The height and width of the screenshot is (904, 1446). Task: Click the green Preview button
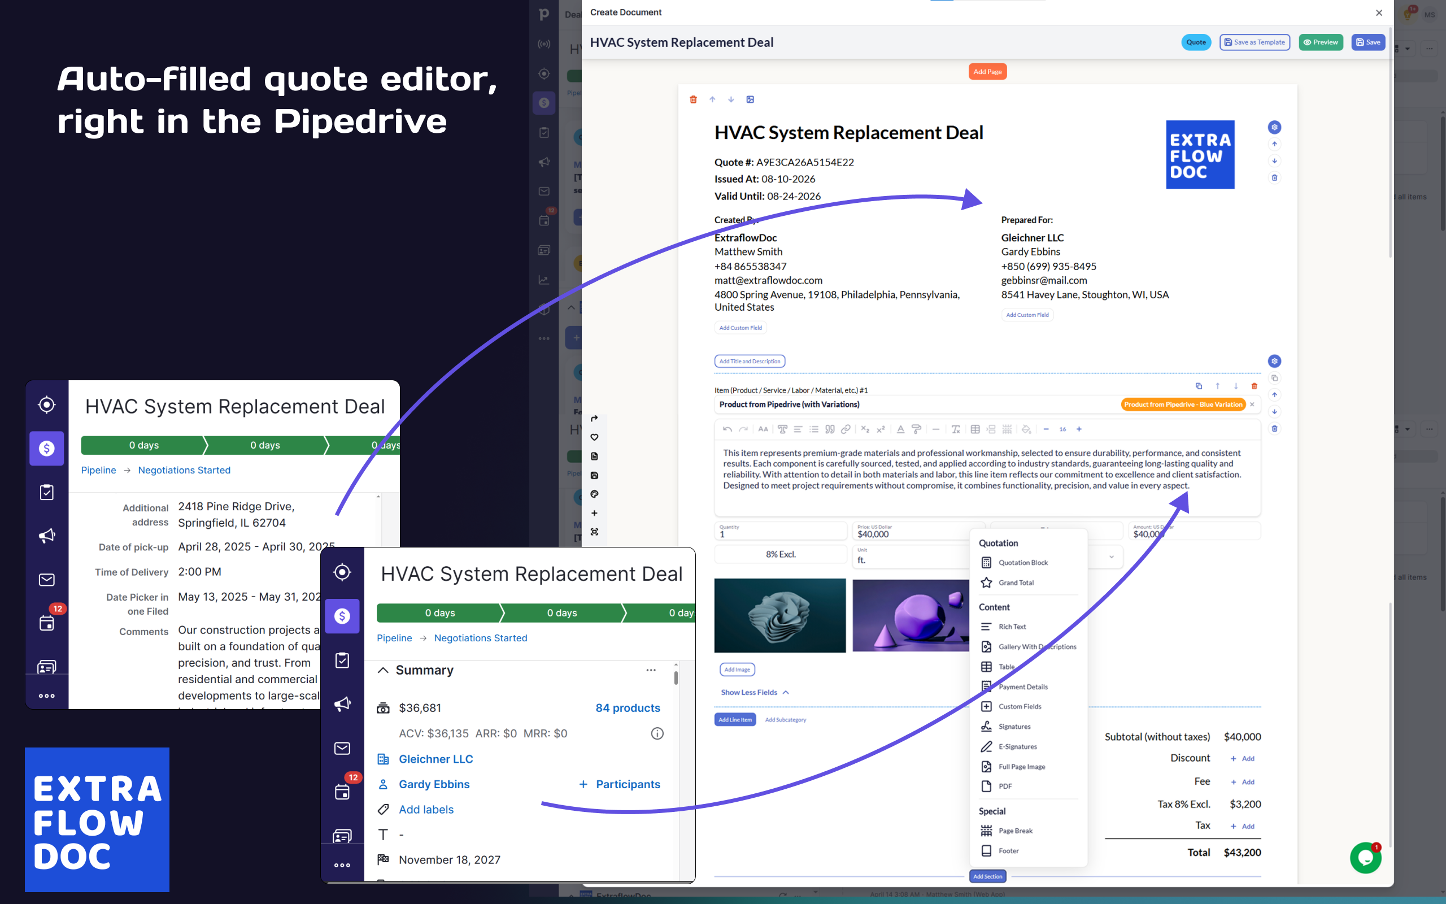click(x=1321, y=42)
